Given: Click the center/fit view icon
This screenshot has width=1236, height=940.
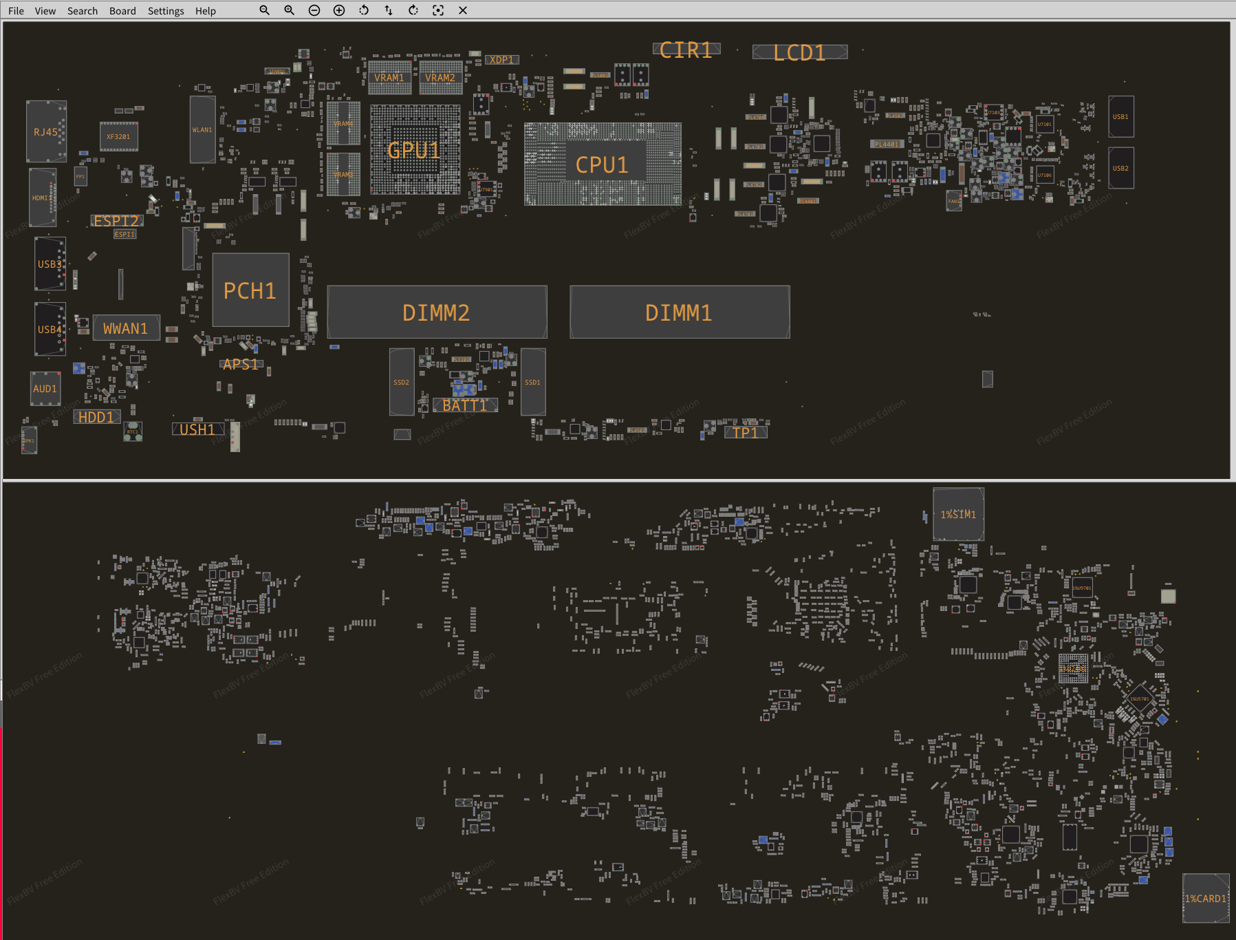Looking at the screenshot, I should coord(438,10).
